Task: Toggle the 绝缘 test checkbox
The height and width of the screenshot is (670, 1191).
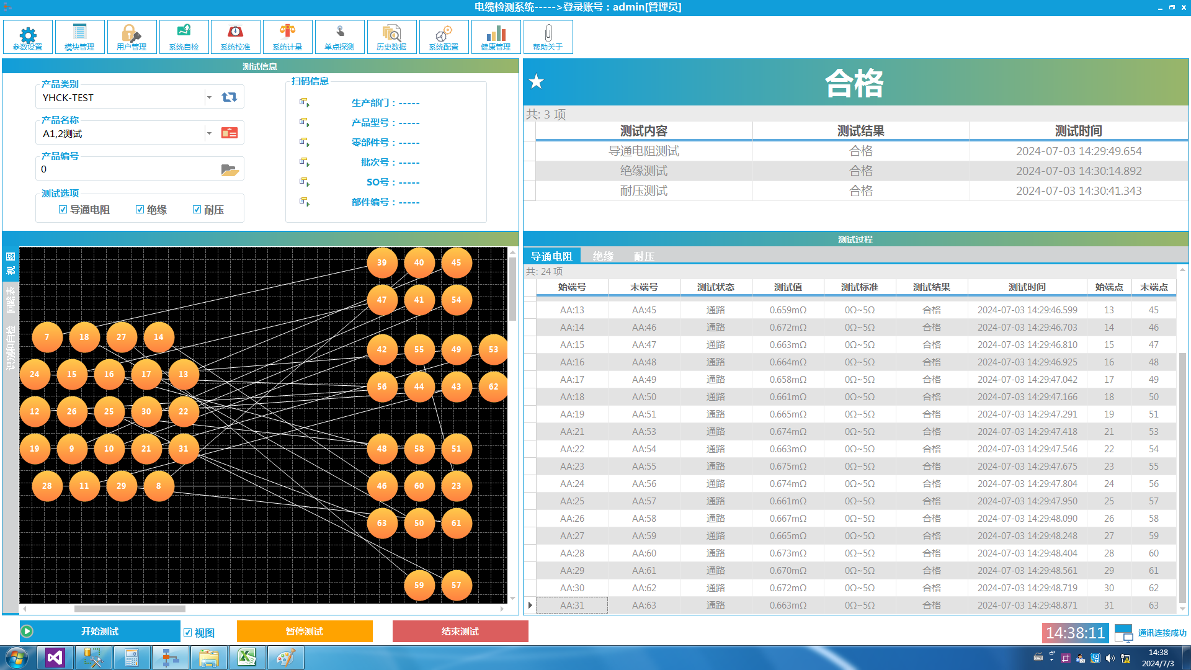Action: [x=140, y=210]
